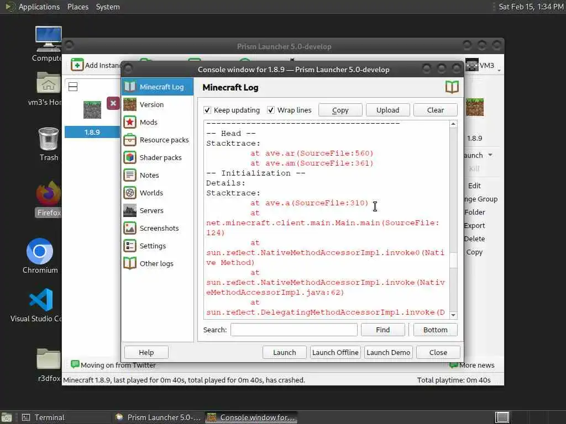Open the System menu

click(x=108, y=7)
